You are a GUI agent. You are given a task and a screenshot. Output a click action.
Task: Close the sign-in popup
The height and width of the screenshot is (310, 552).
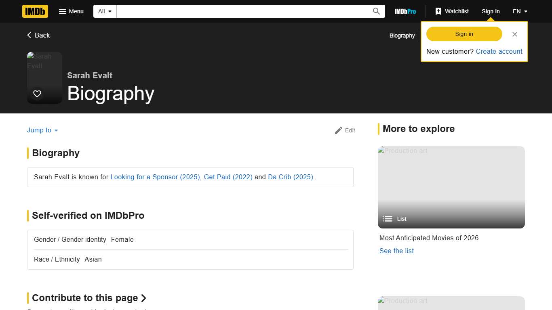tap(514, 34)
